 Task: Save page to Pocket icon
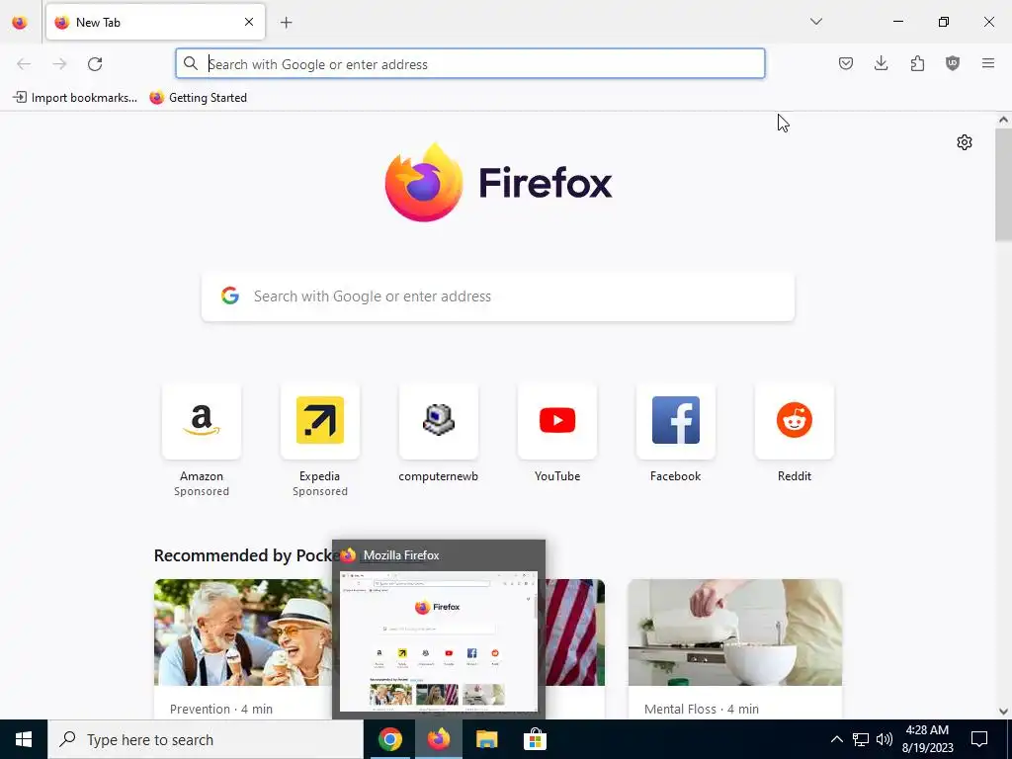pos(846,63)
